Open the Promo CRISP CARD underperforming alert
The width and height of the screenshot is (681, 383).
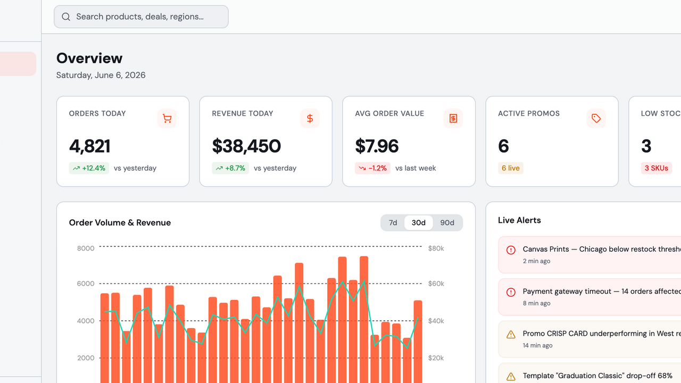pos(589,339)
